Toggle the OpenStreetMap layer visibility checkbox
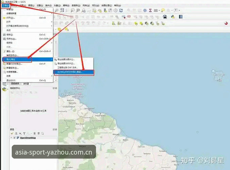This screenshot has height=170, width=230. (x=14, y=138)
